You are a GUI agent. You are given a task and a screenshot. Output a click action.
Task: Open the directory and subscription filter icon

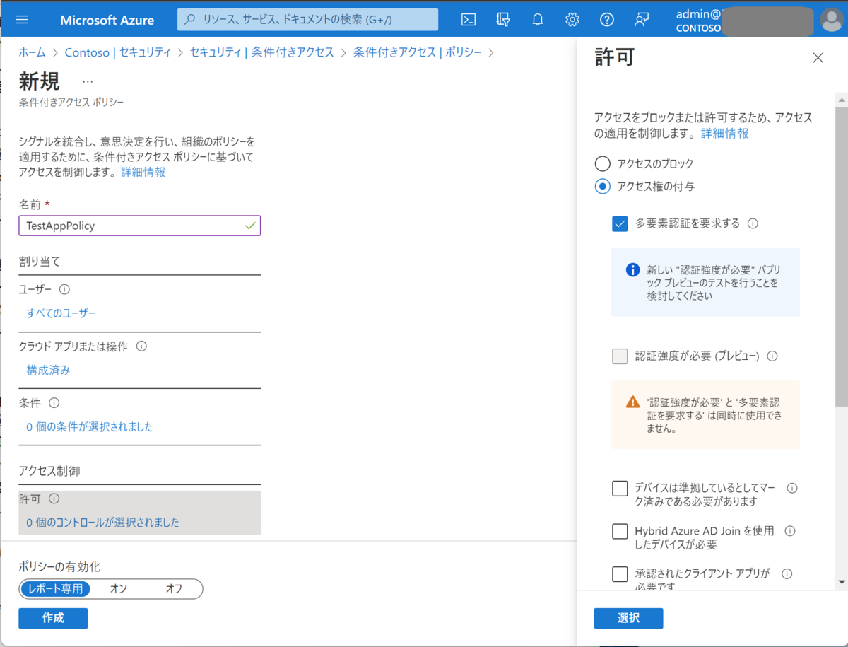[502, 20]
